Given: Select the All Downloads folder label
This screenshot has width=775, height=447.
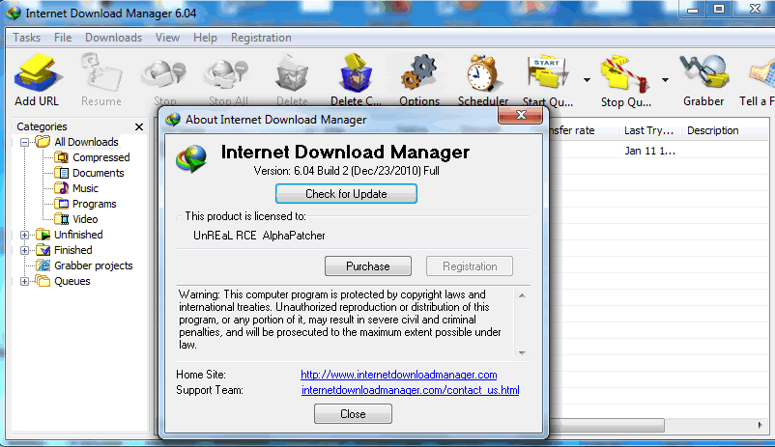Looking at the screenshot, I should [x=87, y=142].
